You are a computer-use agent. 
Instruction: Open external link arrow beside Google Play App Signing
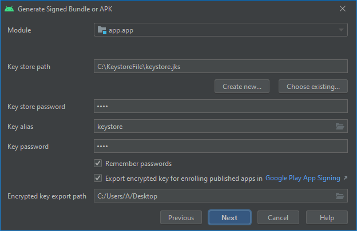pos(346,178)
